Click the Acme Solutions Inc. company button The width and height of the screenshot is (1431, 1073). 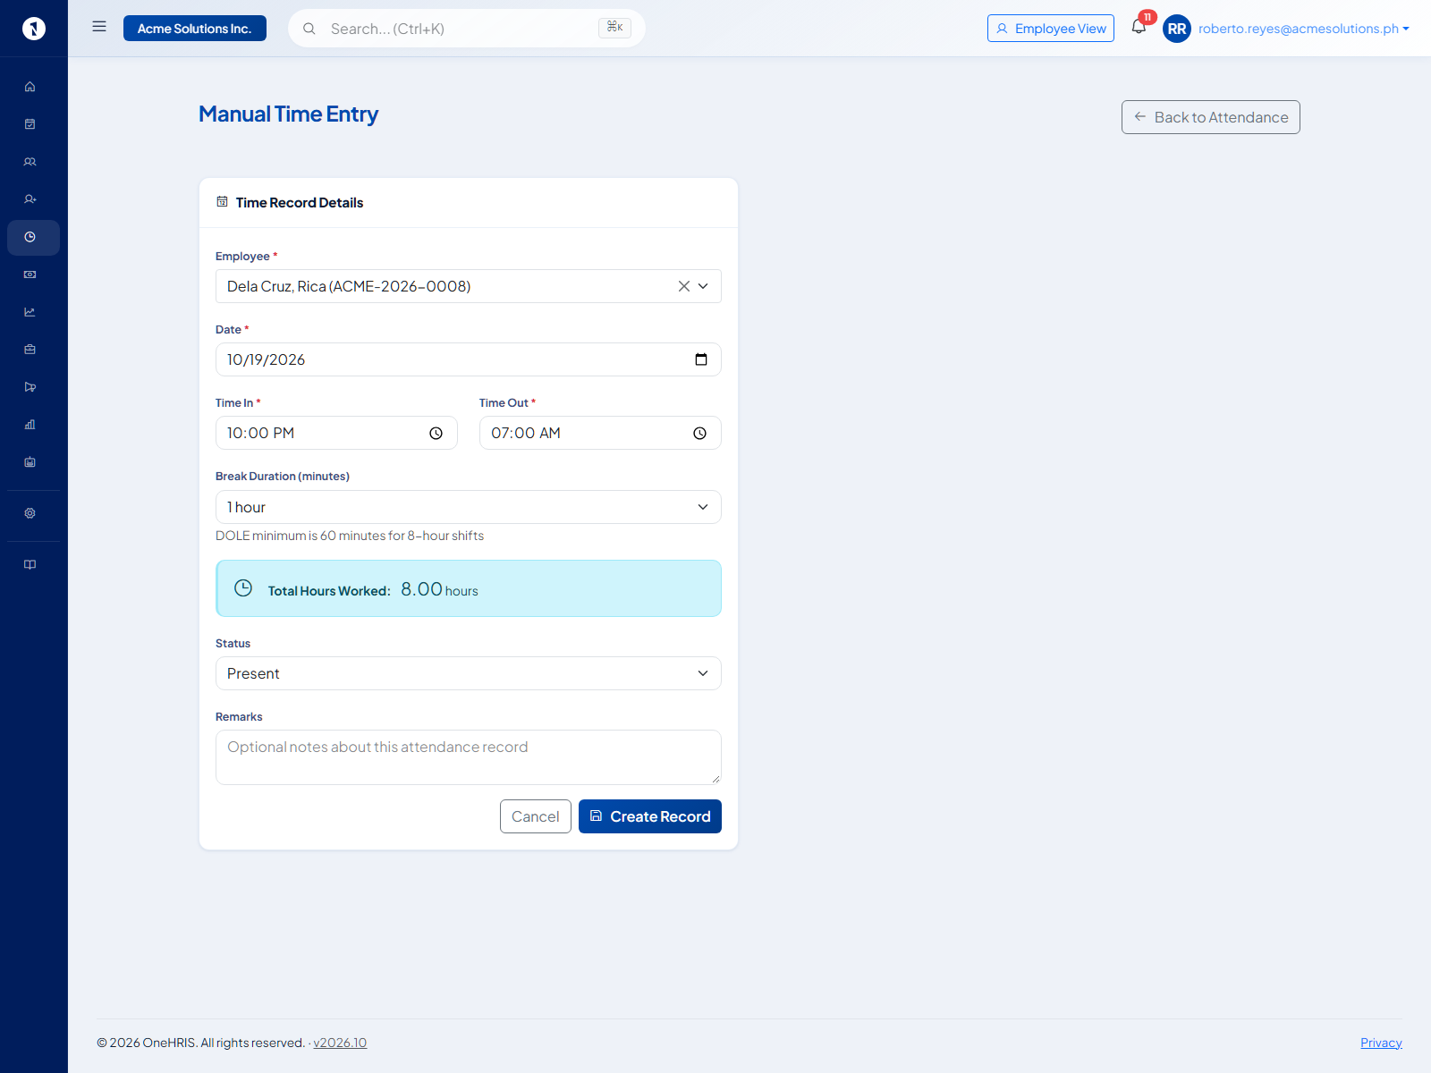tap(195, 29)
